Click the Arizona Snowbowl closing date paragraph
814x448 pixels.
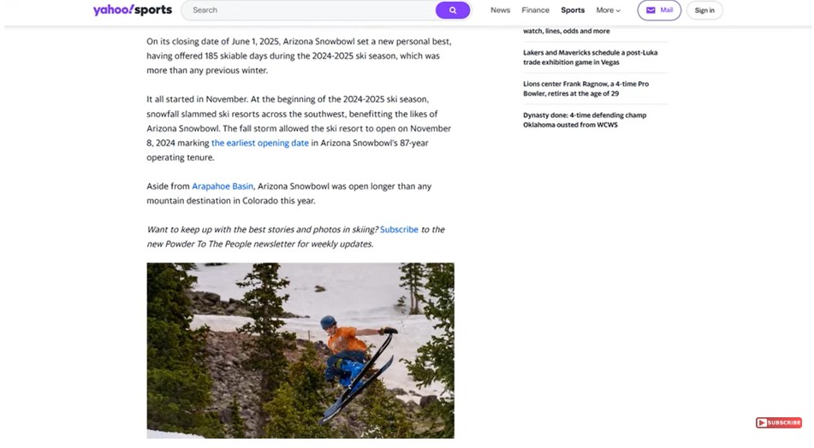click(x=299, y=56)
